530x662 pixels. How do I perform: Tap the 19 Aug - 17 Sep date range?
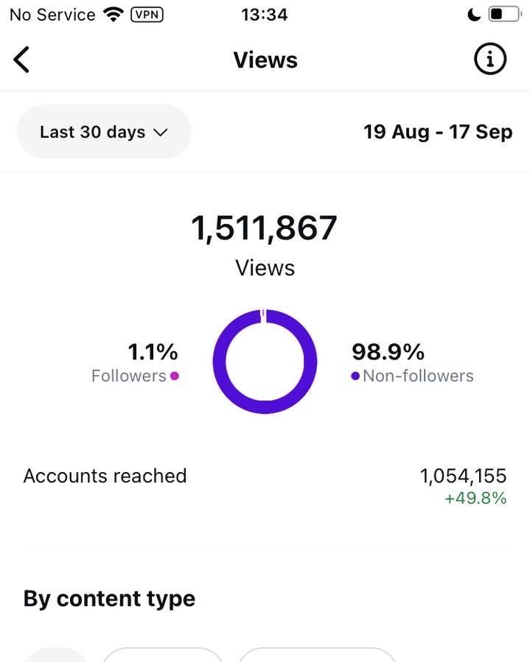pos(438,132)
